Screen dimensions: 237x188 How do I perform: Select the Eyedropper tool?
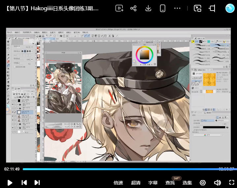tap(8, 58)
